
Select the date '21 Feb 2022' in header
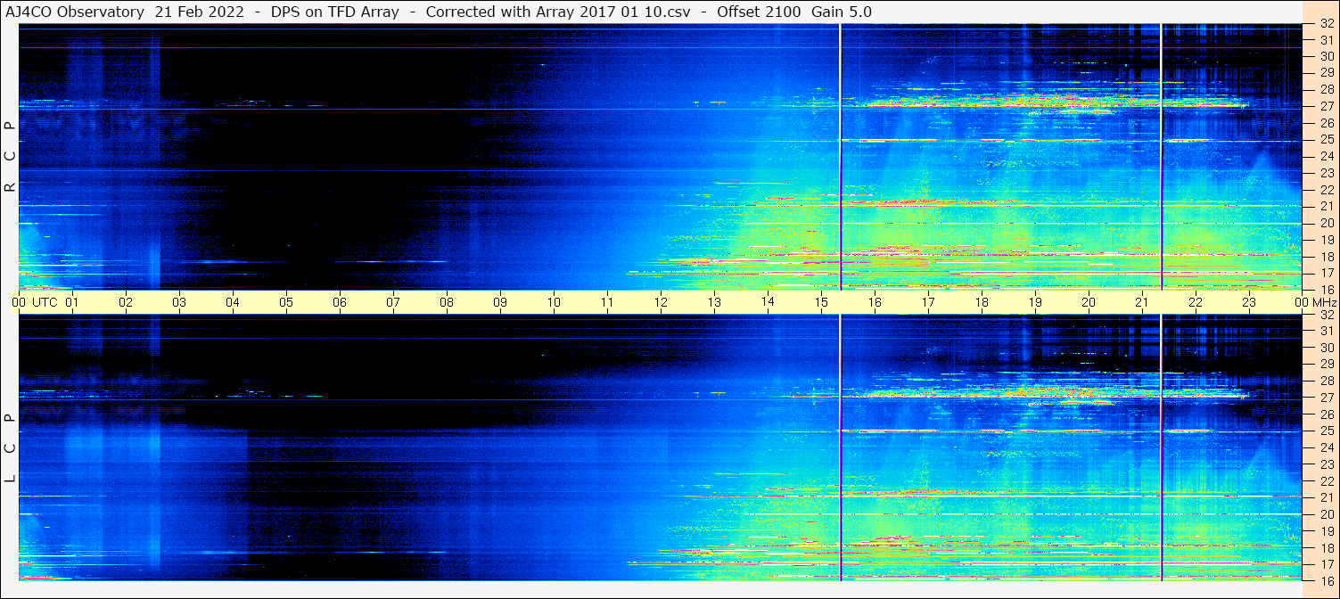coord(199,12)
